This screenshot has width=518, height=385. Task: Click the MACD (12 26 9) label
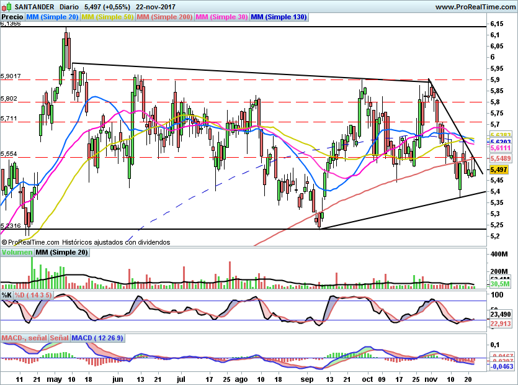coord(97,338)
